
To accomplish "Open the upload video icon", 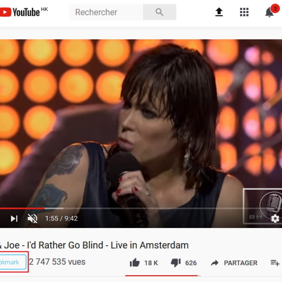I will click(219, 12).
